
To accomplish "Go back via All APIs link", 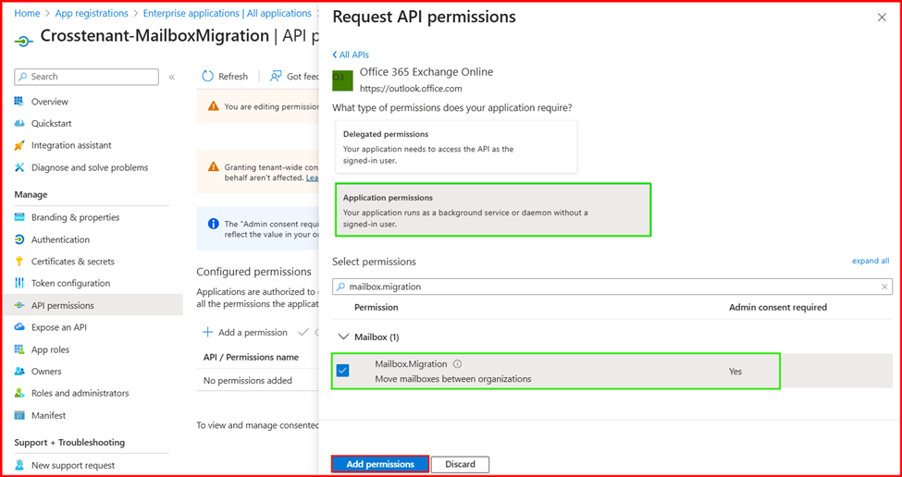I will click(x=351, y=55).
